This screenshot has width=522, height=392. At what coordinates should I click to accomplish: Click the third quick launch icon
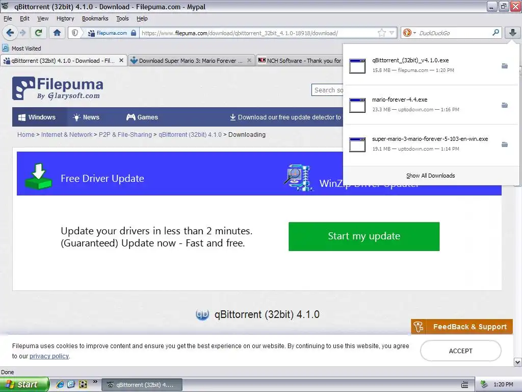(x=83, y=384)
